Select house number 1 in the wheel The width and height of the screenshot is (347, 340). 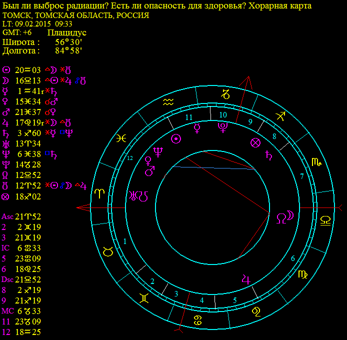pyautogui.click(x=125, y=241)
